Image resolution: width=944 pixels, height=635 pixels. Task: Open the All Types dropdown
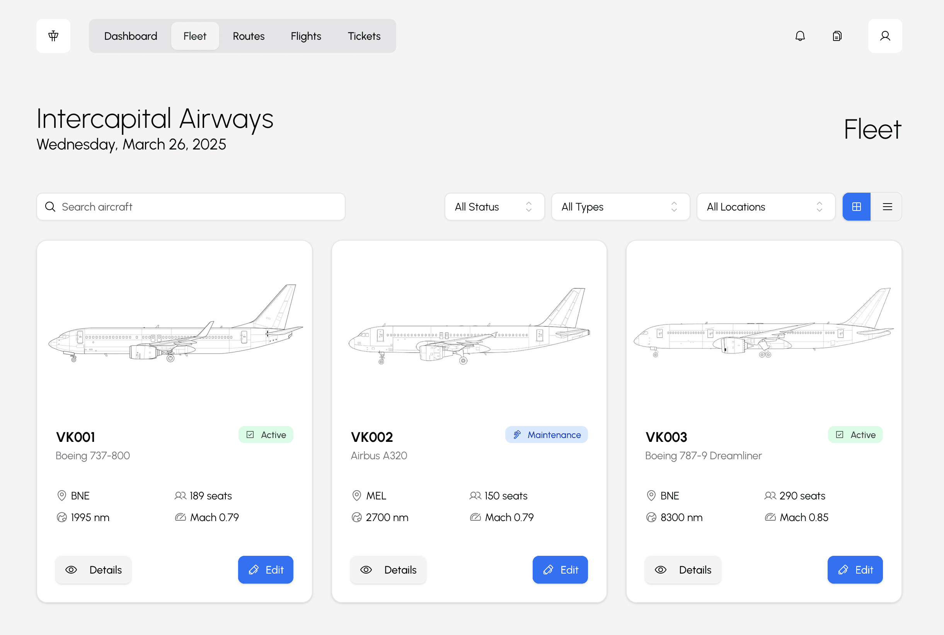point(620,207)
